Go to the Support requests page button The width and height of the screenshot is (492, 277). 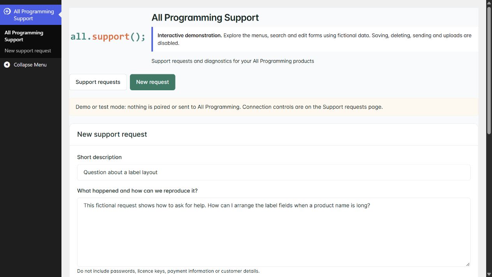click(x=98, y=82)
